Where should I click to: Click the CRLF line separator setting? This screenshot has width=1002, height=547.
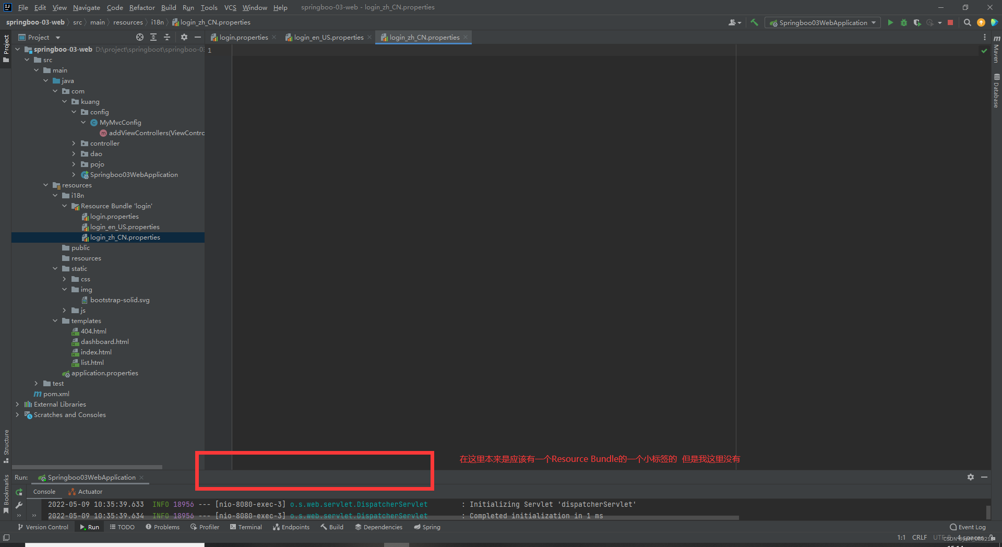(x=919, y=538)
